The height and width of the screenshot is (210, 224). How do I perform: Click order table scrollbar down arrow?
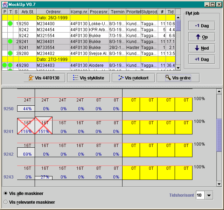click(x=178, y=68)
